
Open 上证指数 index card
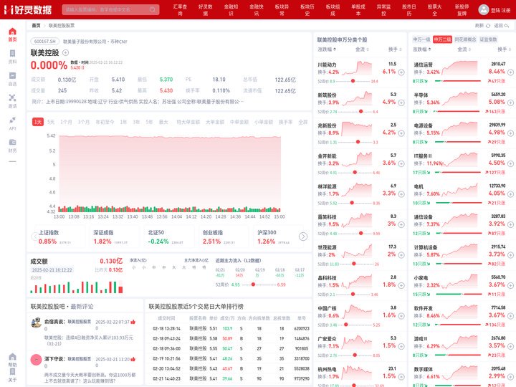pyautogui.click(x=59, y=237)
